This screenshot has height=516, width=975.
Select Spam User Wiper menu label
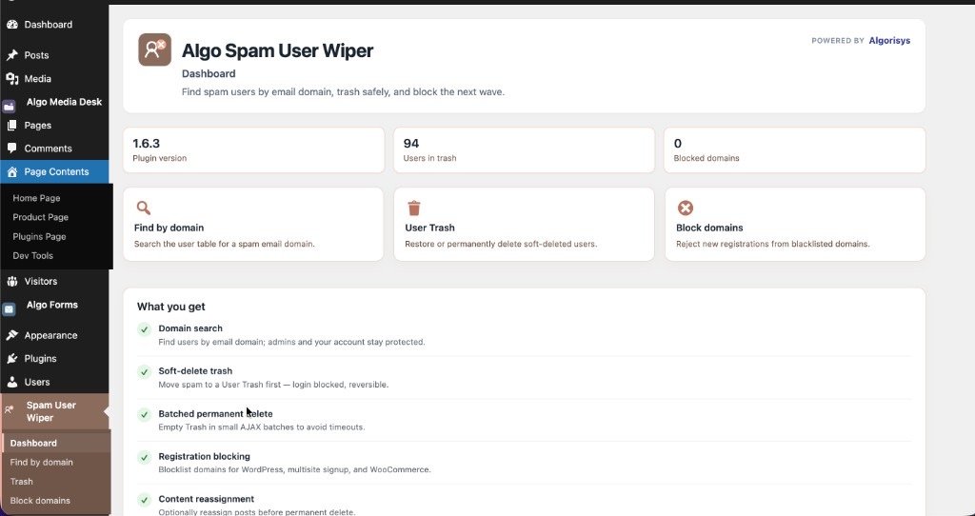point(51,411)
